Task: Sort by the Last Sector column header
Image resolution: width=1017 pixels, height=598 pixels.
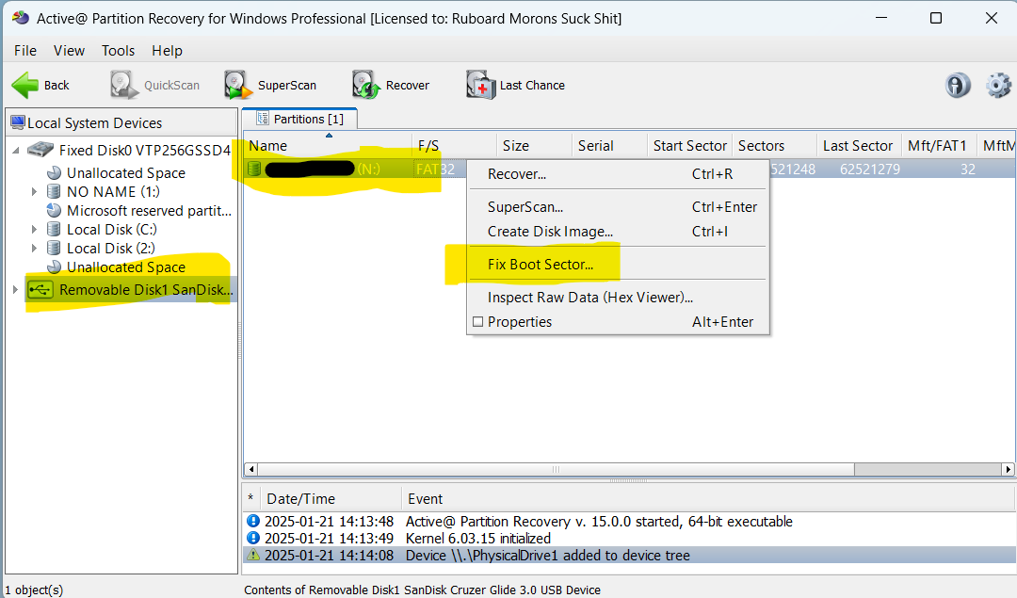Action: [859, 146]
